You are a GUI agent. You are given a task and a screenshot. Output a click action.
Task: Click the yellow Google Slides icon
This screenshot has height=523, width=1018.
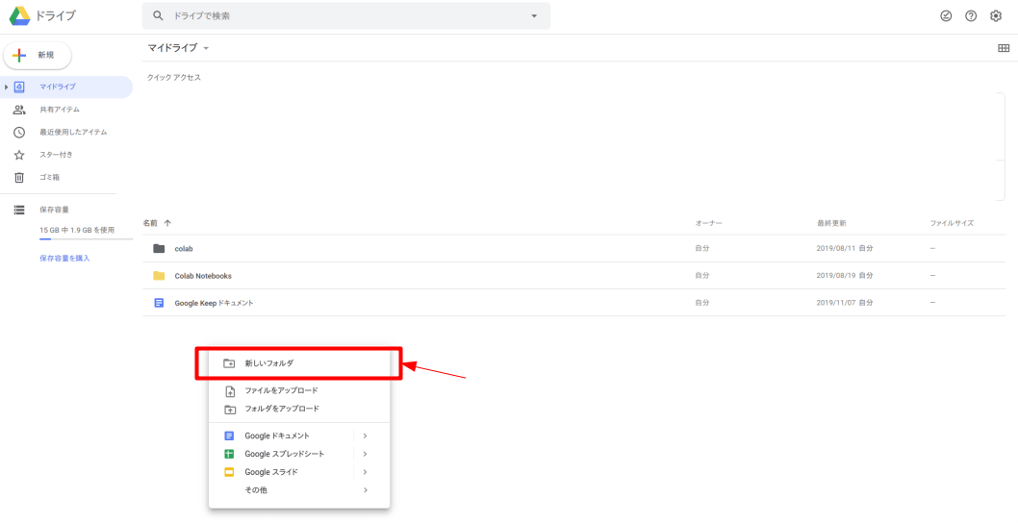(x=229, y=472)
